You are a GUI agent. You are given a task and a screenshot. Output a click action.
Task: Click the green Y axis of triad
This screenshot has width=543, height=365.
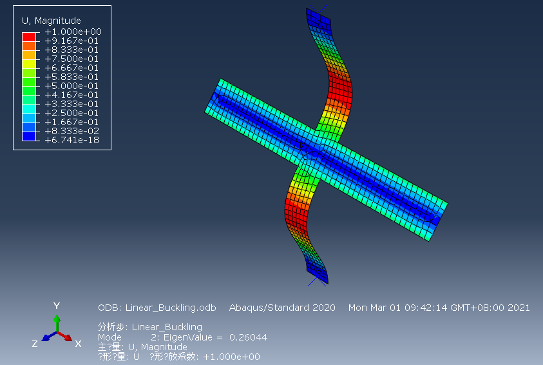[x=57, y=323]
